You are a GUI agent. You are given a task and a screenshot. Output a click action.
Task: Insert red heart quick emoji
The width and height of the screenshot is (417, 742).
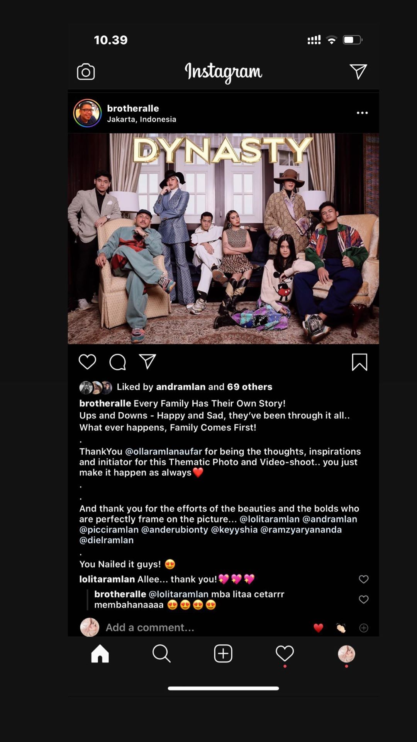tap(318, 628)
